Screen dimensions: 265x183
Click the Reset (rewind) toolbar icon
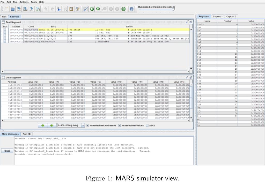pyautogui.click(x=123, y=9)
